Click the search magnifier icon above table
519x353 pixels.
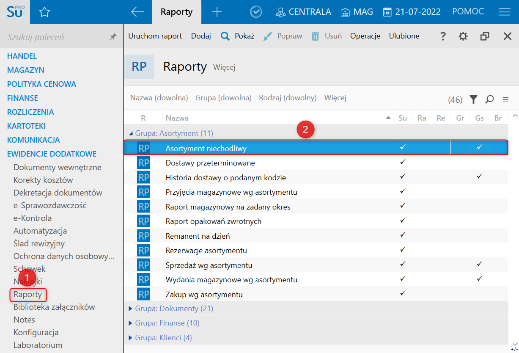coord(489,99)
